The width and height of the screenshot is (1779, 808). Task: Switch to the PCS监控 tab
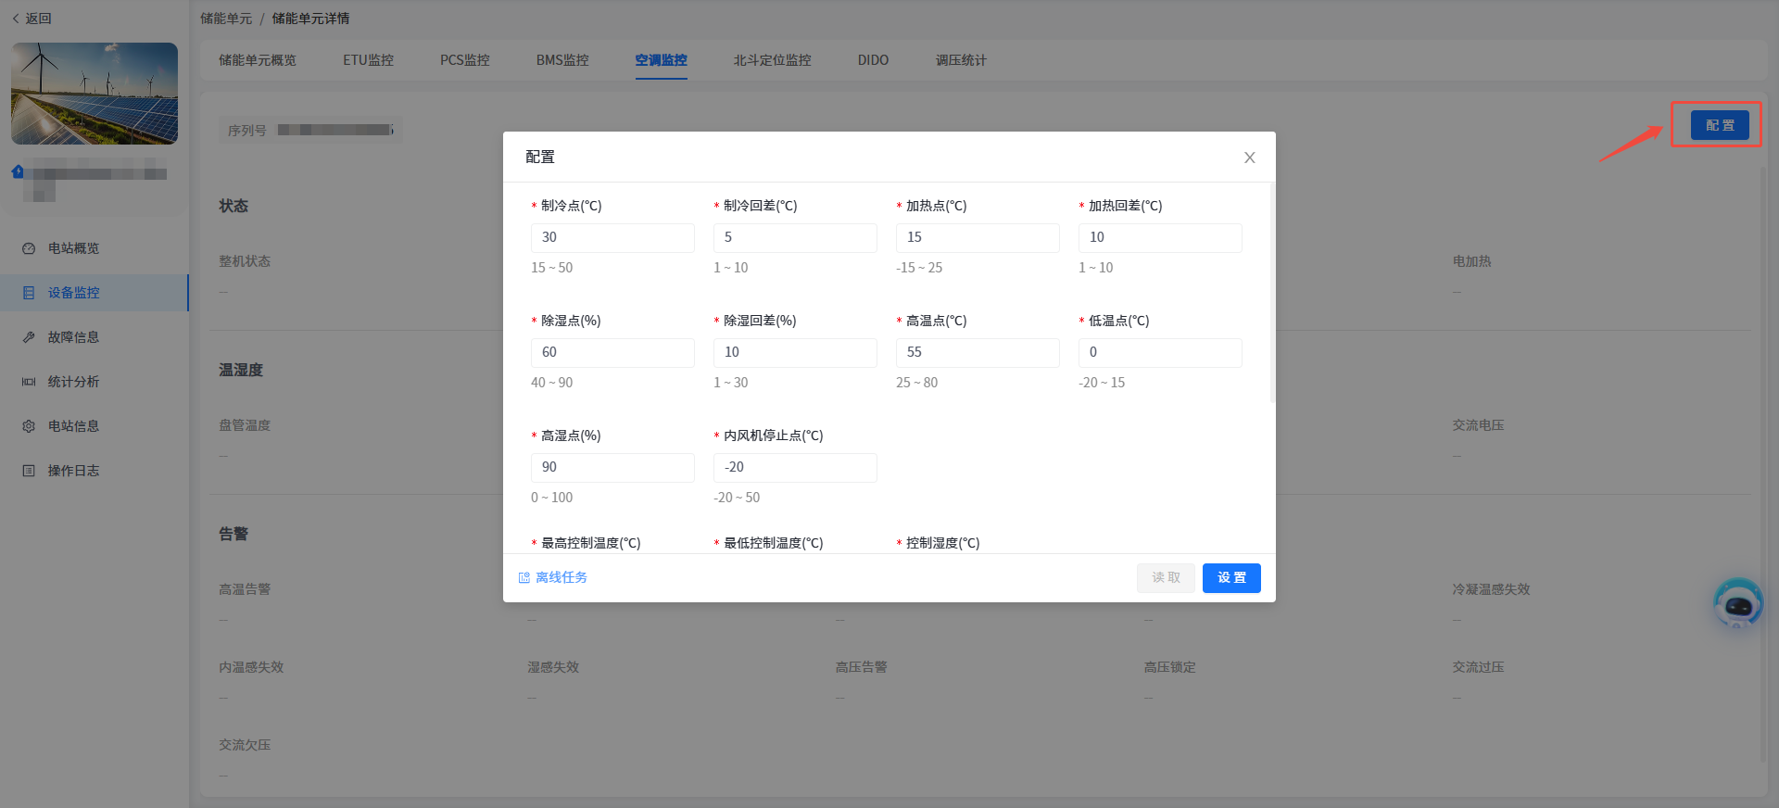coord(464,60)
